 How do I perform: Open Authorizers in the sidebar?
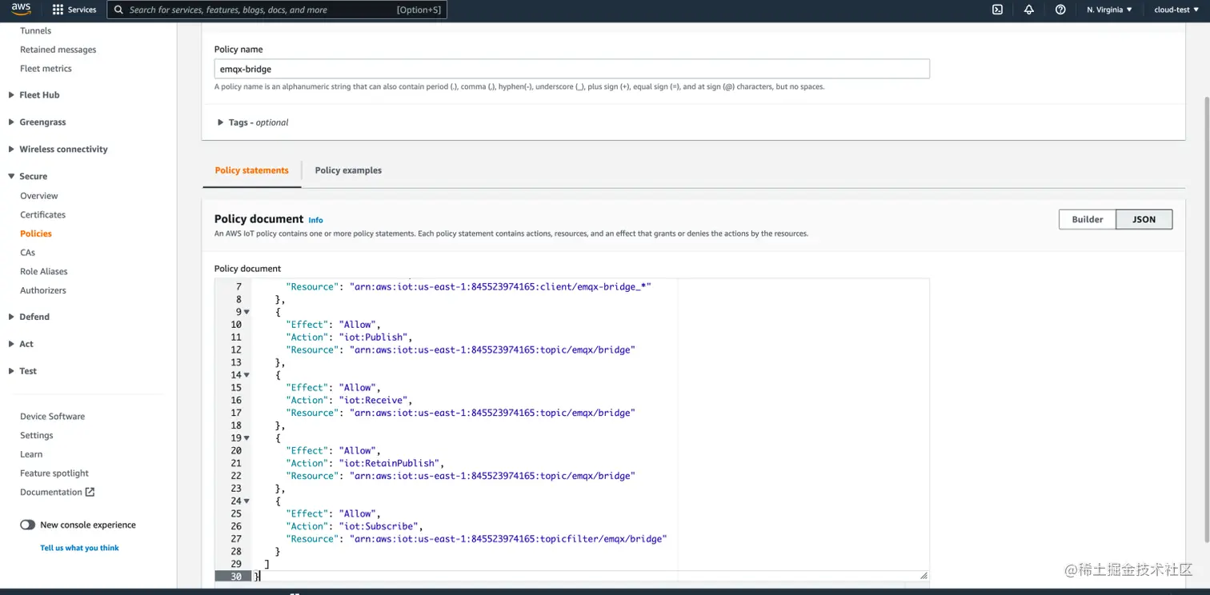tap(43, 290)
